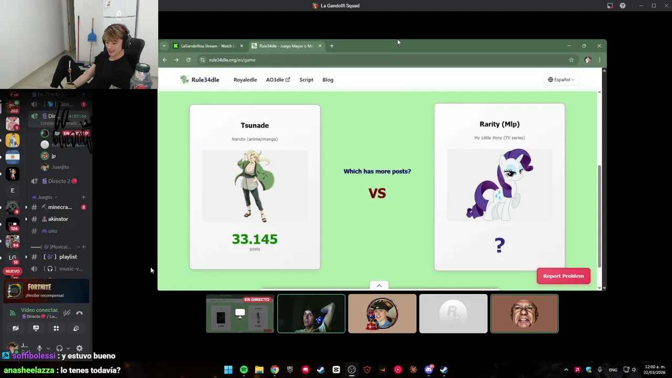Toggle Discord microphone mute
The width and height of the screenshot is (672, 378).
click(39, 348)
